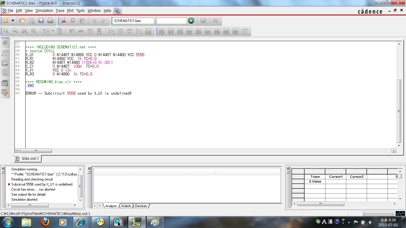Open the Edit menu
This screenshot has height=228, width=406.
coord(19,10)
